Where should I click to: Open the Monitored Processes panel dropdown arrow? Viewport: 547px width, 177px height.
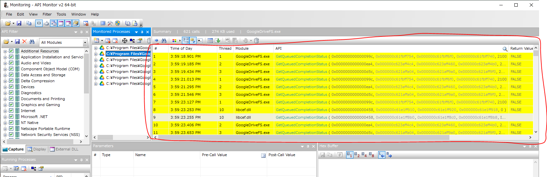[136, 32]
